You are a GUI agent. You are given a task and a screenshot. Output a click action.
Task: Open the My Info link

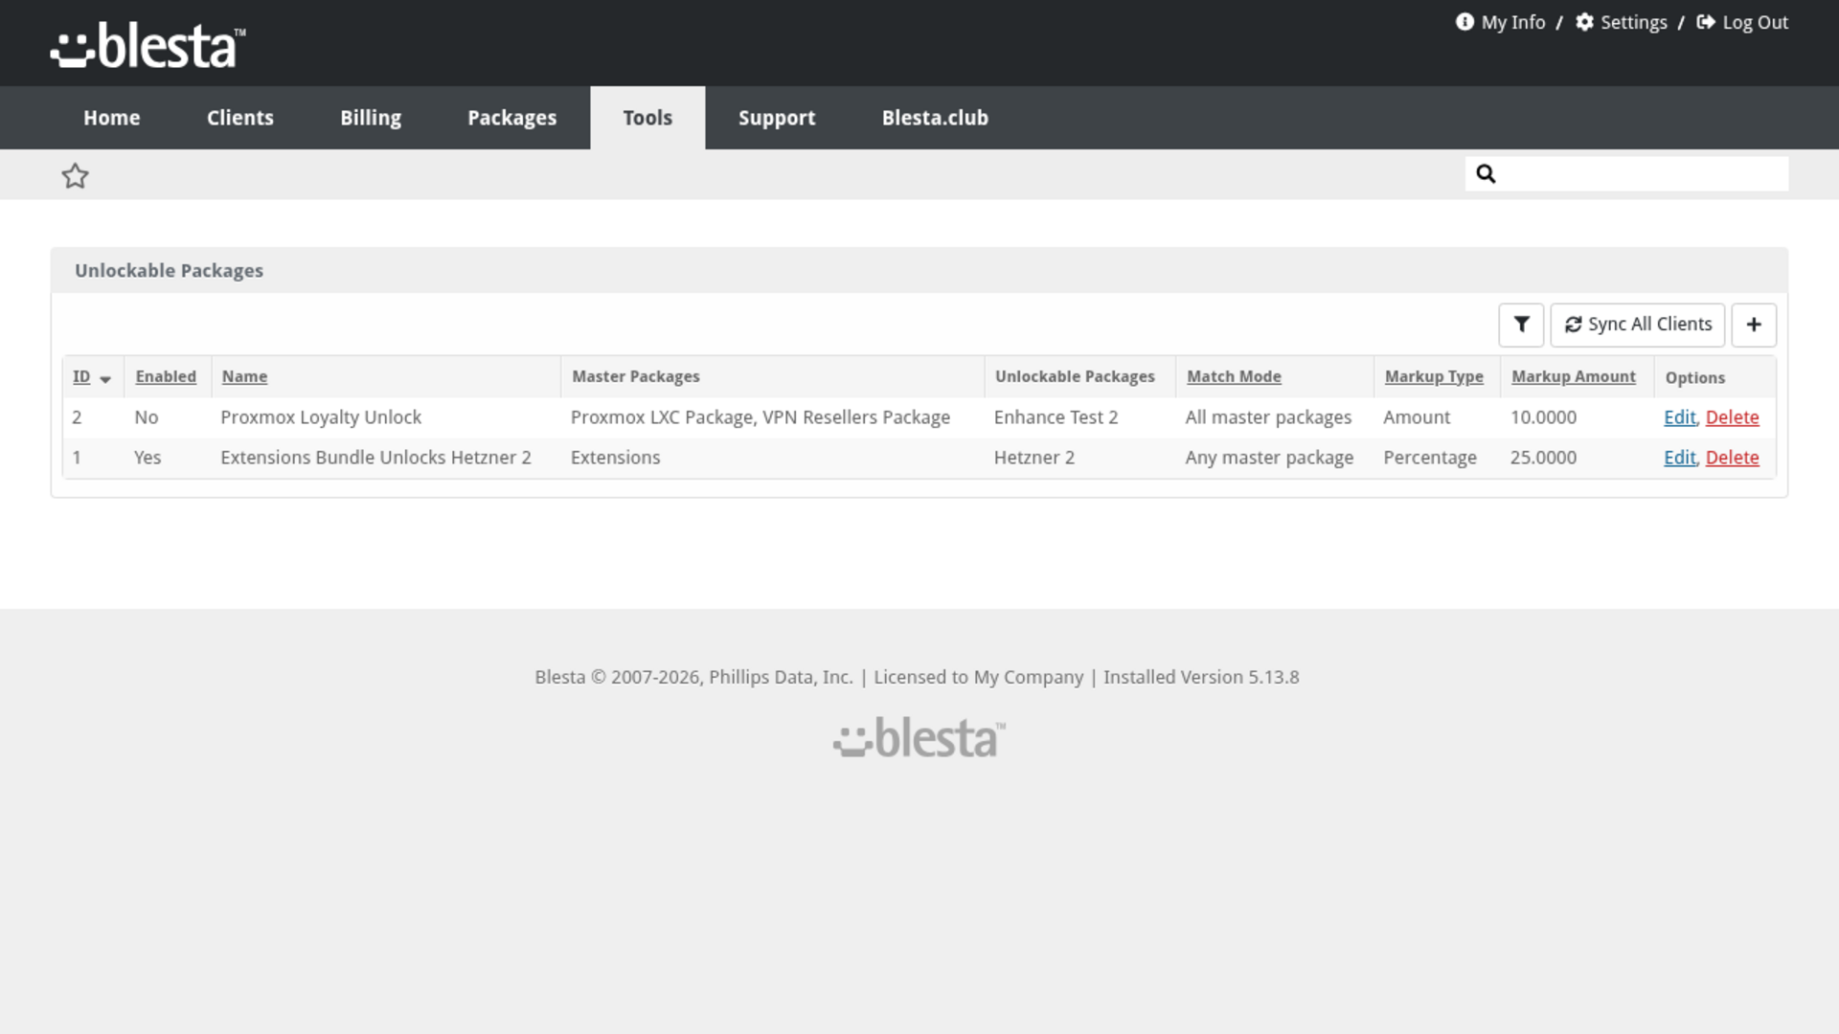[1501, 22]
